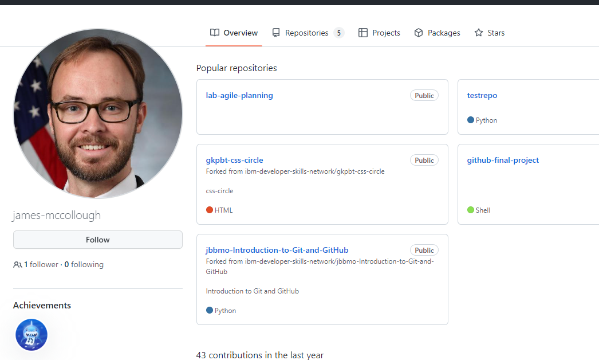This screenshot has width=599, height=360.
Task: Click the css-circle description text
Action: click(x=220, y=191)
